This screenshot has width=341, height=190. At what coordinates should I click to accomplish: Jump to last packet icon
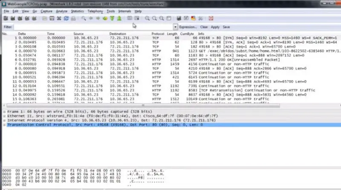[119, 18]
